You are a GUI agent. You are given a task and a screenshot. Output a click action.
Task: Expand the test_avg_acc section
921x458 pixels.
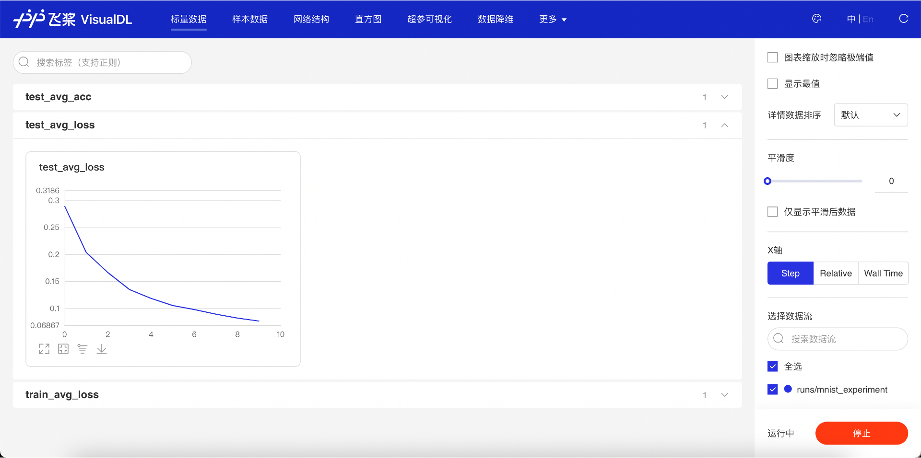point(724,97)
